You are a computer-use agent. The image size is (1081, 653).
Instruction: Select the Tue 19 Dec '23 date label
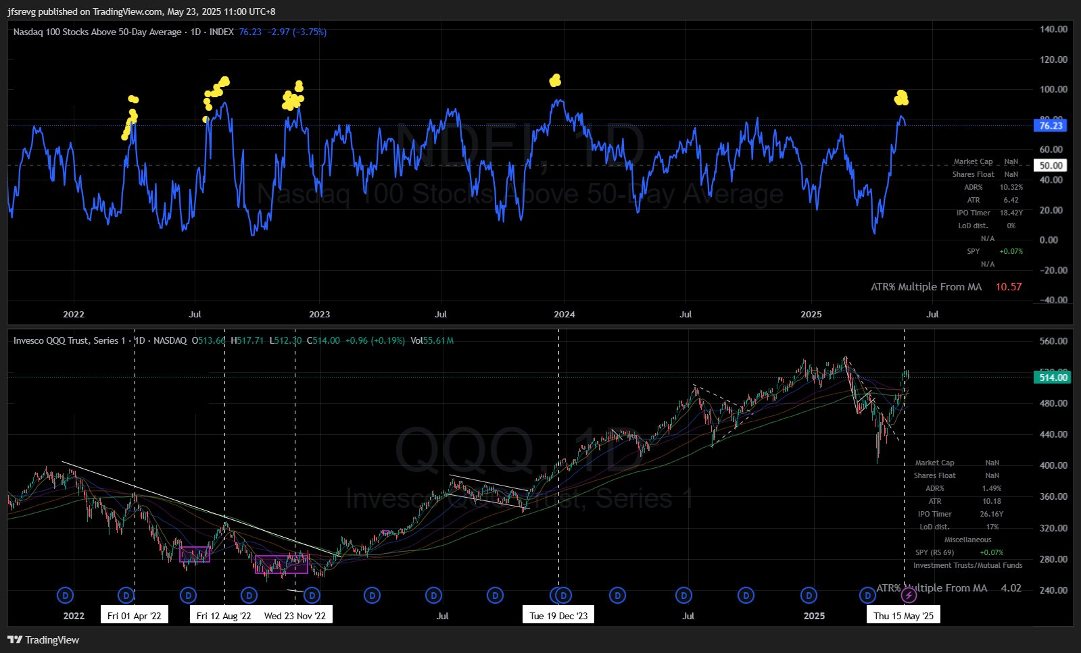(x=558, y=615)
